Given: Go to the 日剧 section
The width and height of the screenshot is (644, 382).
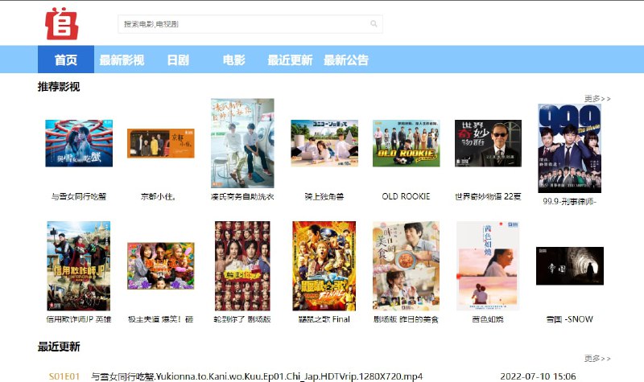Looking at the screenshot, I should pos(178,60).
